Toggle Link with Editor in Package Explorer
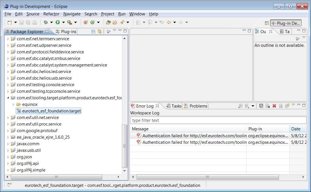Screen dimensions: 311x192 (x=100, y=31)
